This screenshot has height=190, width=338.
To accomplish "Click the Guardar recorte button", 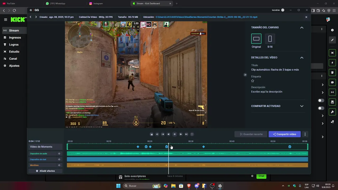I will pyautogui.click(x=251, y=134).
